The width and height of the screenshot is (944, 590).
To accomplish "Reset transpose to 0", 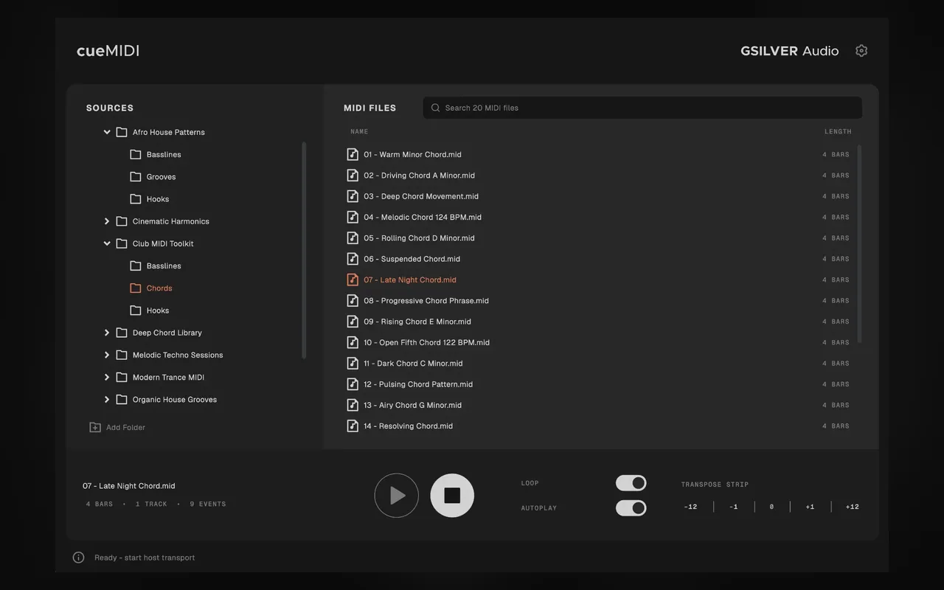I will [771, 507].
